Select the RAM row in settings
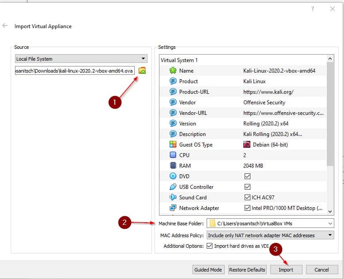This screenshot has width=344, height=279. pyautogui.click(x=243, y=166)
